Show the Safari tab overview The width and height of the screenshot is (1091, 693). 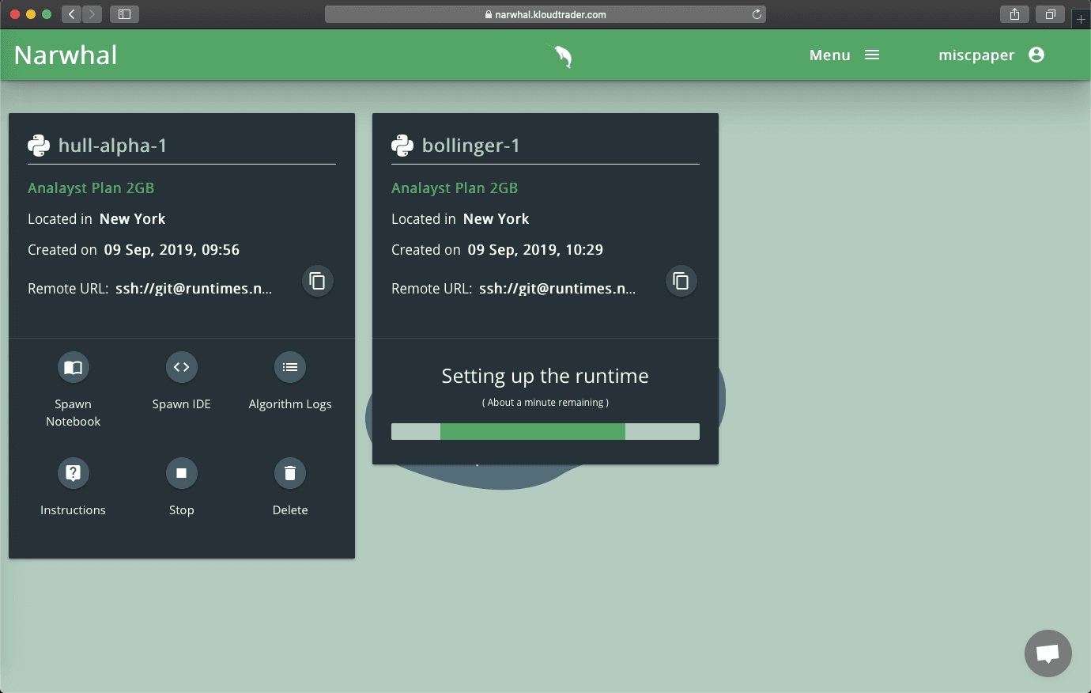(x=1050, y=14)
